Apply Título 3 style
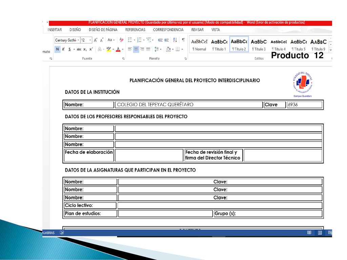This screenshot has height=260, width=347. pyautogui.click(x=259, y=45)
